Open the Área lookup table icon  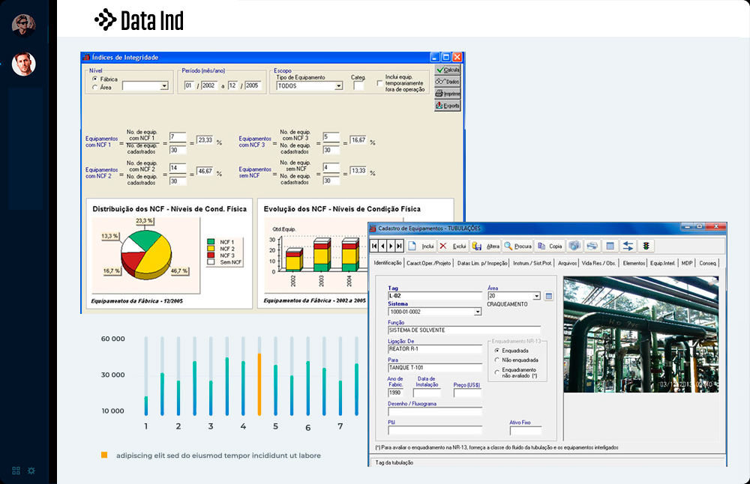point(549,296)
